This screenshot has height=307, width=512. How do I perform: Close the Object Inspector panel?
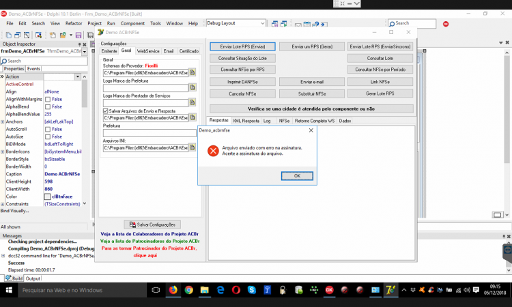[85, 44]
